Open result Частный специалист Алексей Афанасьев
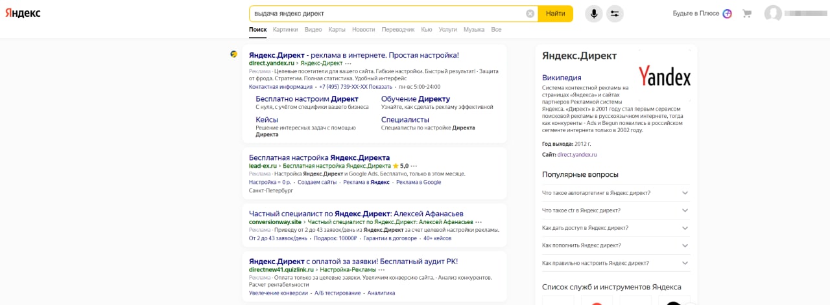Image resolution: width=830 pixels, height=305 pixels. coord(356,214)
